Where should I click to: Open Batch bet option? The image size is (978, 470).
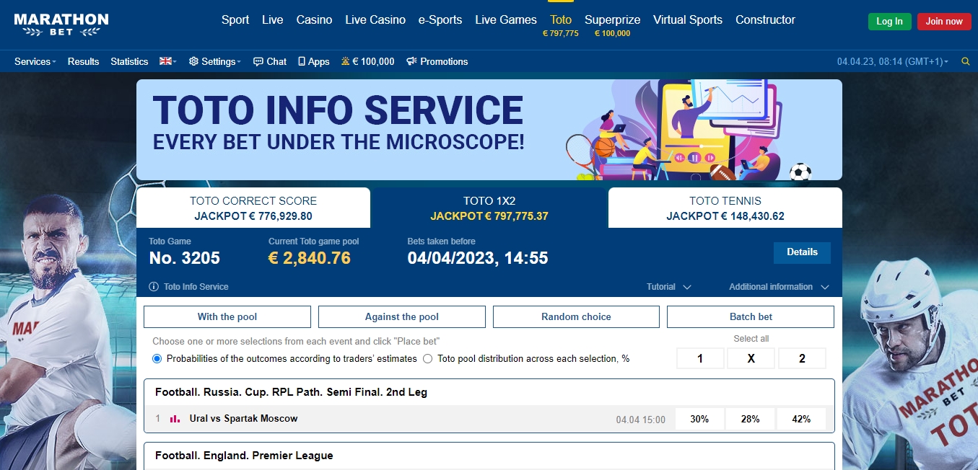click(x=751, y=317)
